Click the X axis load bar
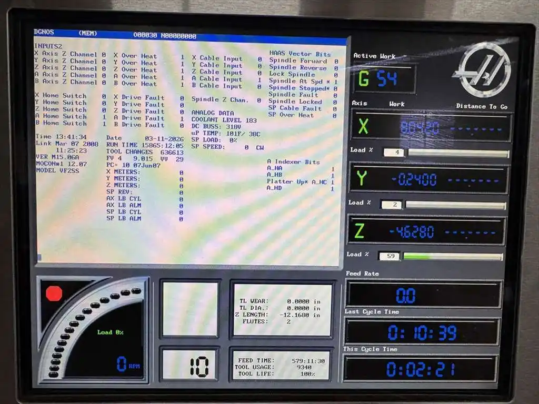539x404 pixels. pyautogui.click(x=458, y=154)
